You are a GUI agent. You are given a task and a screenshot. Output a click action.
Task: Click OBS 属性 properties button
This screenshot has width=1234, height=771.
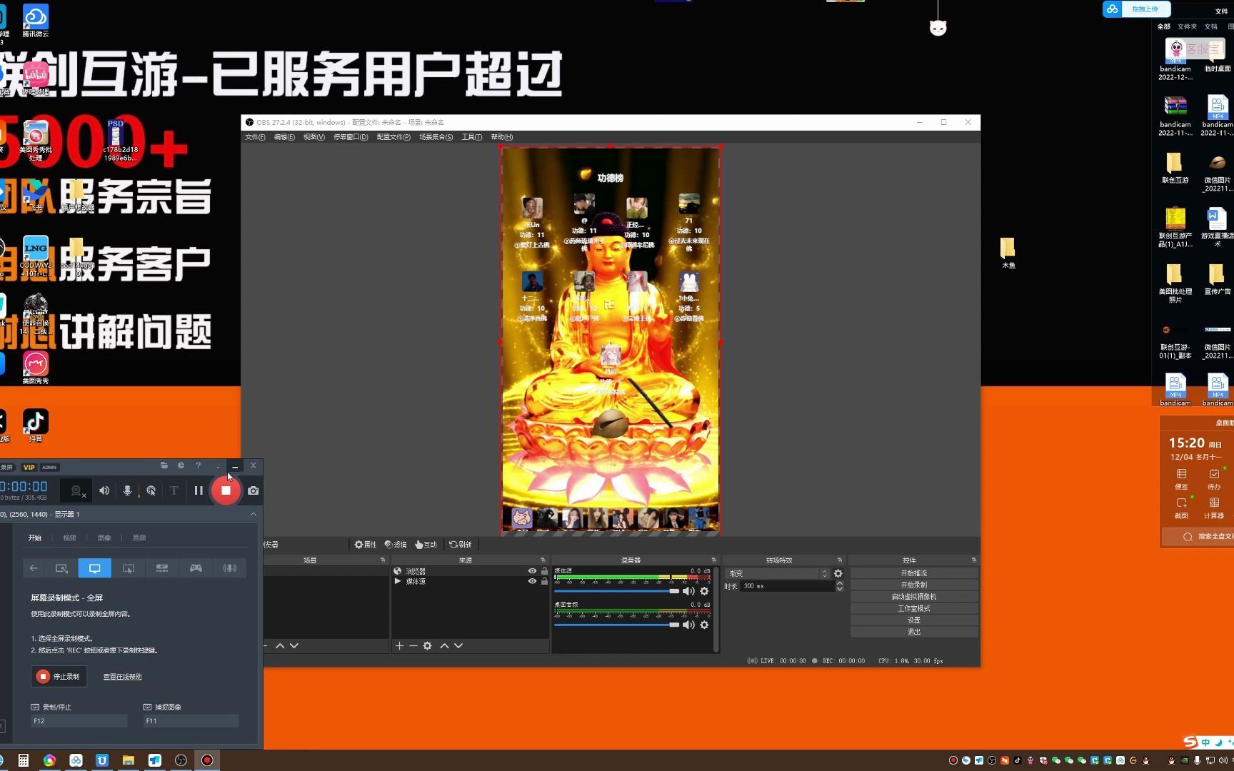coord(366,544)
